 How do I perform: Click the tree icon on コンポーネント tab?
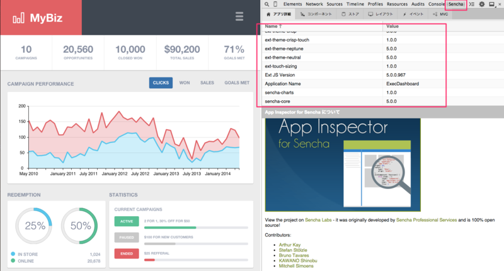(302, 14)
